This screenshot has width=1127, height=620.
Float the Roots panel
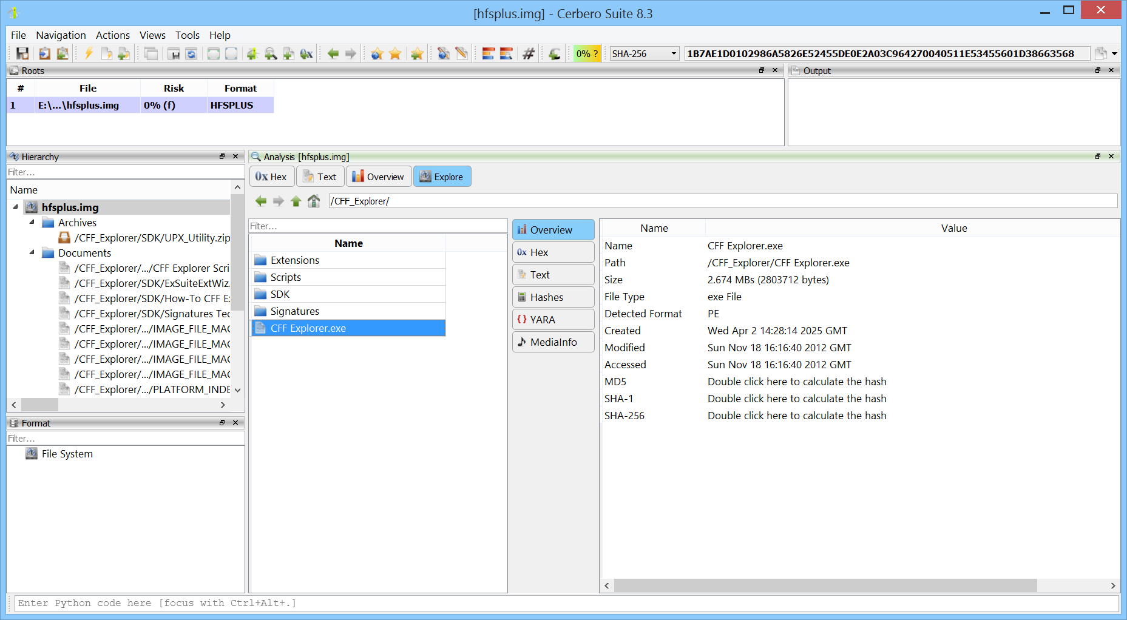pyautogui.click(x=762, y=70)
